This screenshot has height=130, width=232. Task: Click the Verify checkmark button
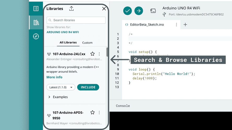click(x=127, y=11)
